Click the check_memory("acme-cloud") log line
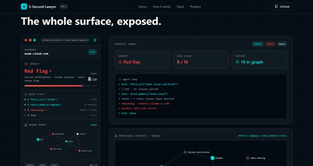313x166 pixels. click(143, 94)
